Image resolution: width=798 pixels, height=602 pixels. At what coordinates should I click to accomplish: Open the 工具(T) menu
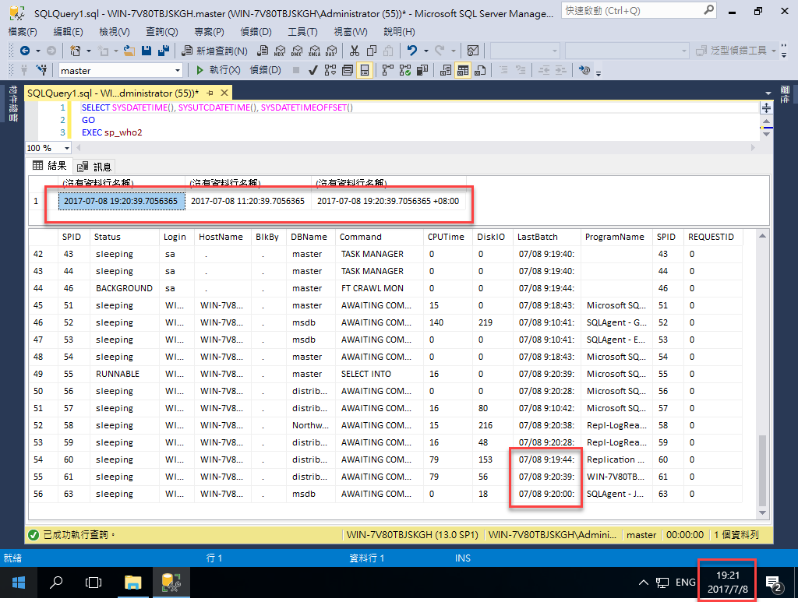point(303,31)
